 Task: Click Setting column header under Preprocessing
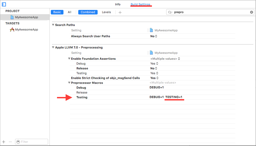76,53
